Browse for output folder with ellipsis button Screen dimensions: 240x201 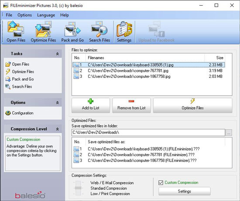point(229,132)
